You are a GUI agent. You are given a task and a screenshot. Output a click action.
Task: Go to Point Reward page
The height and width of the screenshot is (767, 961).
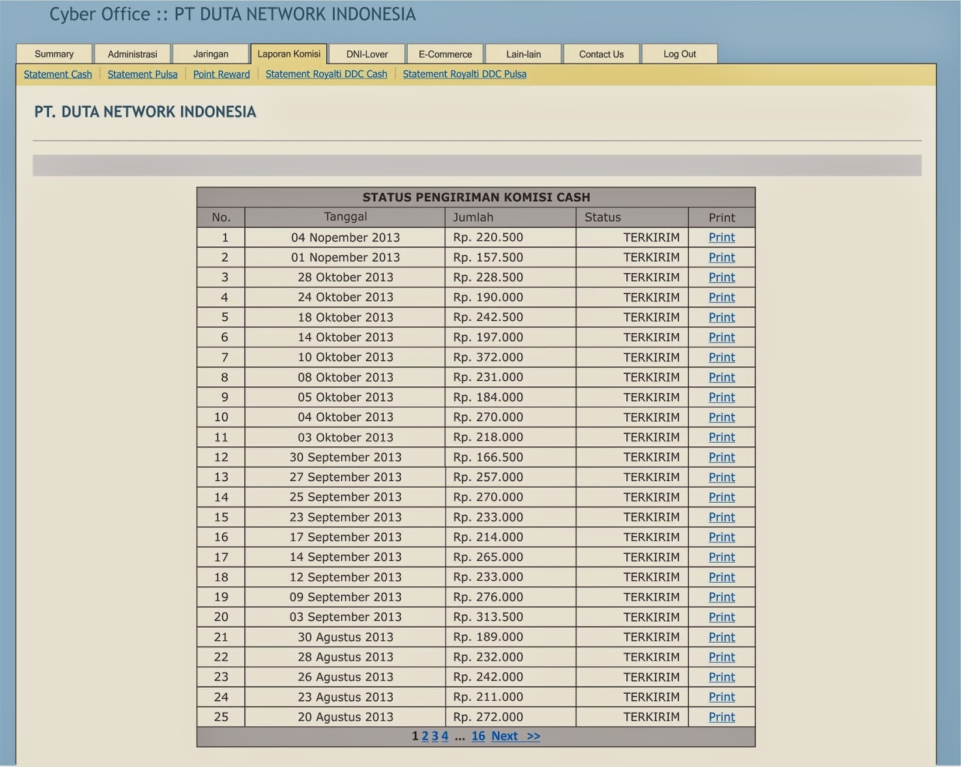[x=222, y=74]
